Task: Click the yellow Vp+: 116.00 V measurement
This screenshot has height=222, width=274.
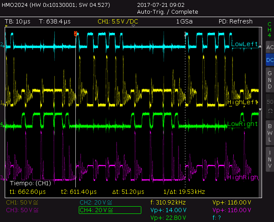Action: point(232,202)
